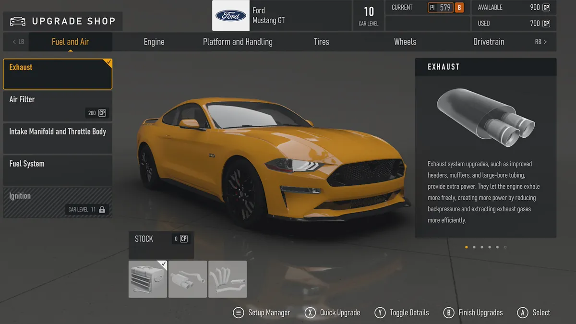This screenshot has height=324, width=576.
Task: Go to previous category with LB arrow
Action: pos(18,42)
